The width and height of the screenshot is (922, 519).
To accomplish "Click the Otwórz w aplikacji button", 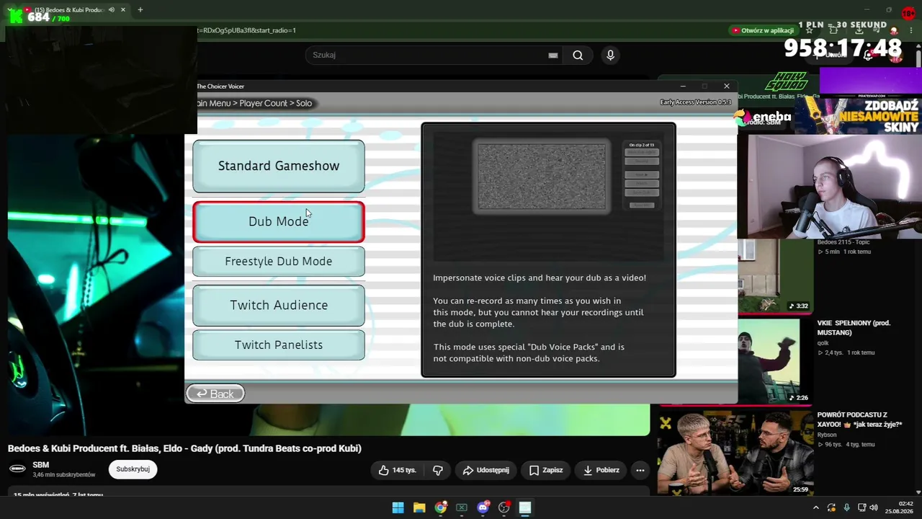I will 764,30.
